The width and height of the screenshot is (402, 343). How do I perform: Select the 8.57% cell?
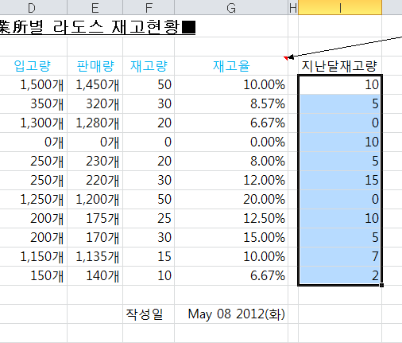click(x=231, y=104)
